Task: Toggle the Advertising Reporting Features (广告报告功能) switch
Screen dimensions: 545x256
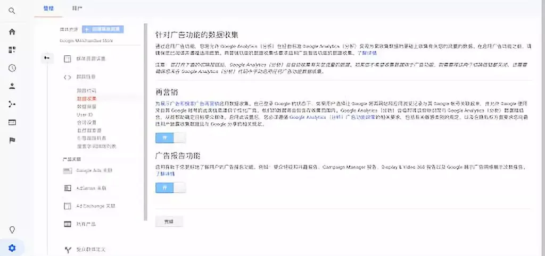Action: tap(170, 187)
